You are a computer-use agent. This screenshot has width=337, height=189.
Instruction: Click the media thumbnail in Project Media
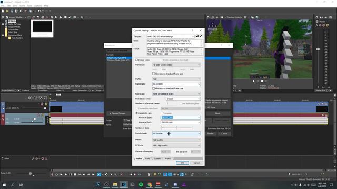(x=42, y=29)
